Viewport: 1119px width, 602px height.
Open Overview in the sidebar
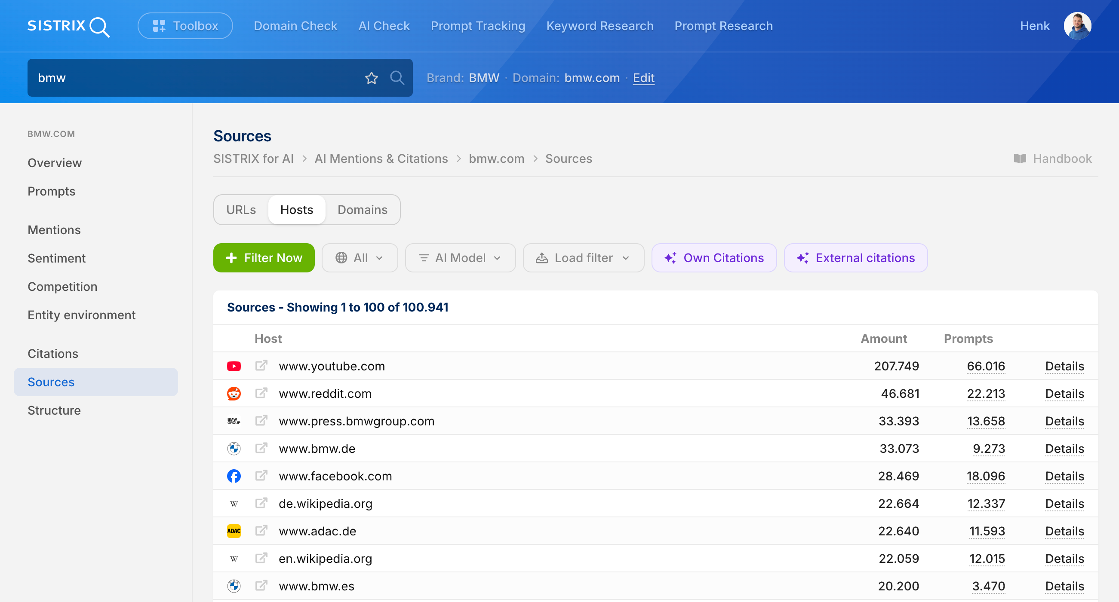click(x=55, y=163)
